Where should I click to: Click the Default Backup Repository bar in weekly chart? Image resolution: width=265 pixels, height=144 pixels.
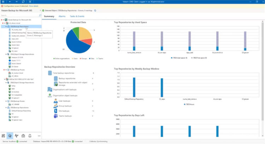point(134,87)
